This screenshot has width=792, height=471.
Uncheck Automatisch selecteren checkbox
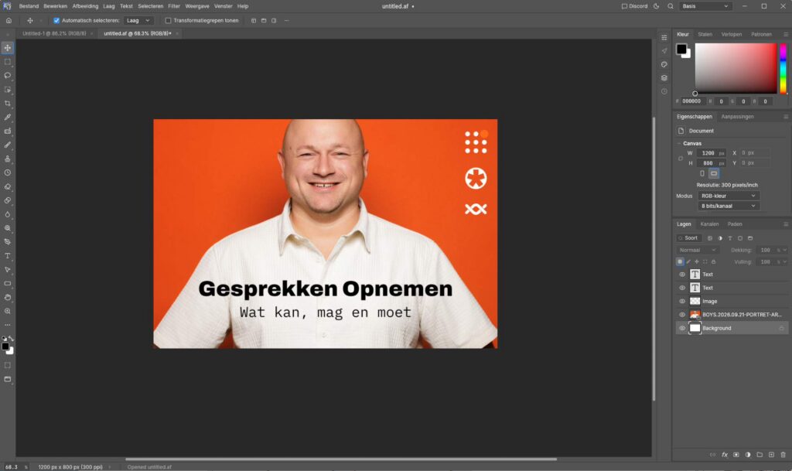coord(56,21)
